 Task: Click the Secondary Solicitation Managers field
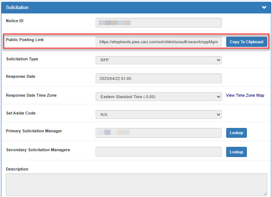point(159,152)
